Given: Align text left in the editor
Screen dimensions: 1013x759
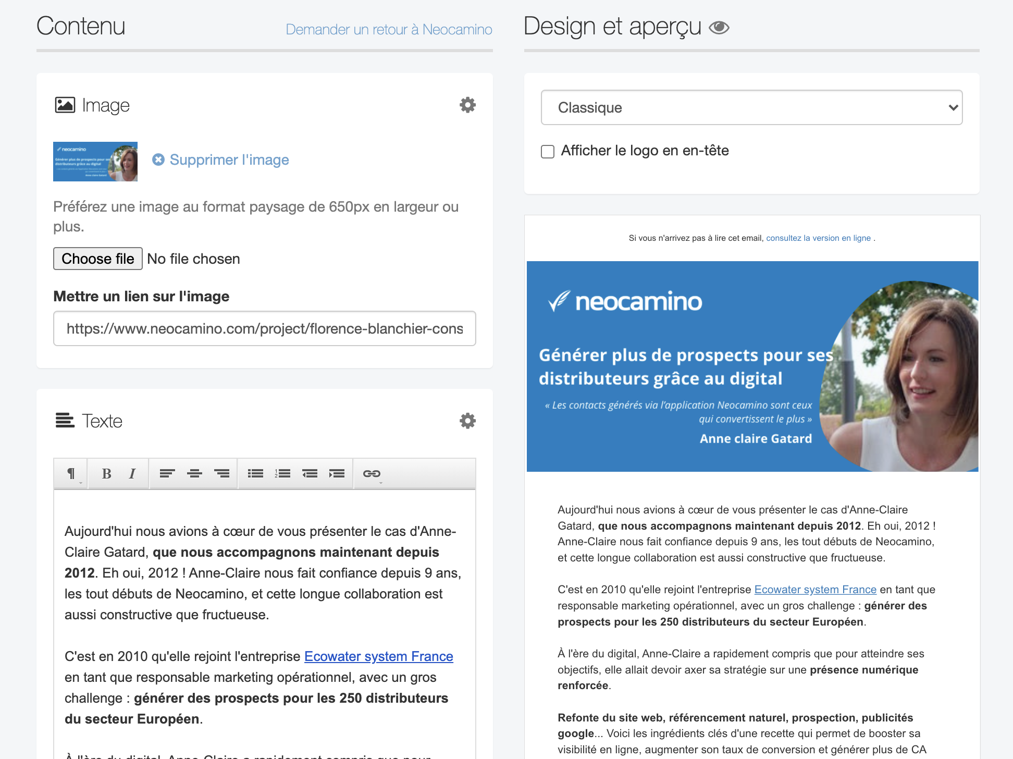Looking at the screenshot, I should tap(167, 473).
